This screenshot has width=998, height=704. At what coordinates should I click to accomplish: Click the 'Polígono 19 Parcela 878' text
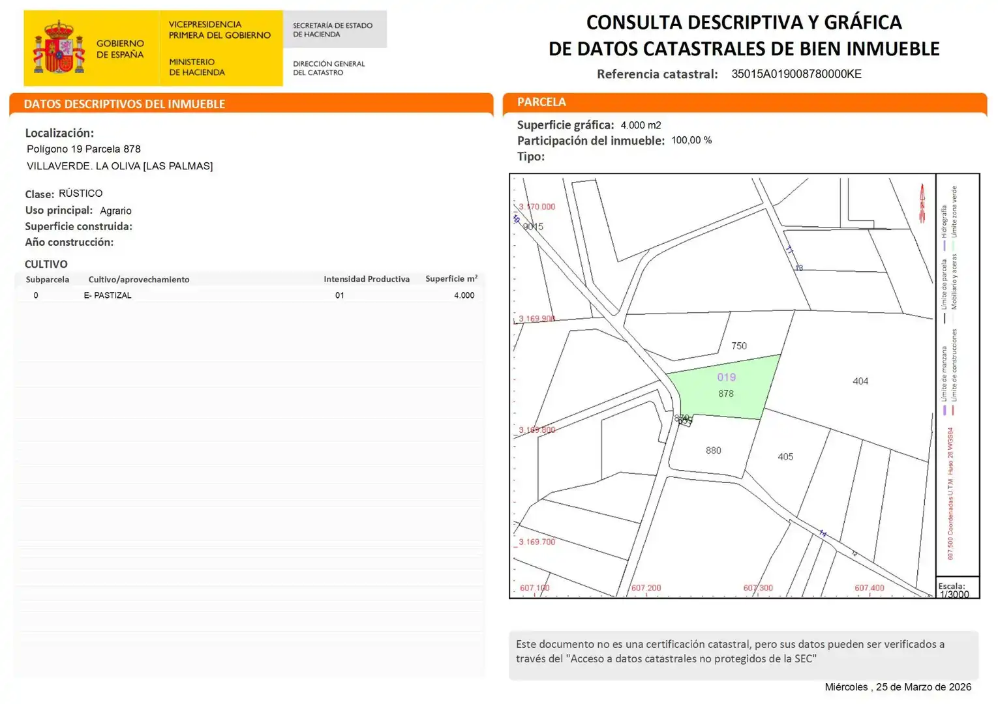[83, 149]
